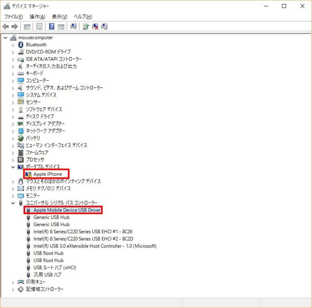The width and height of the screenshot is (312, 308).
Task: Select コンピューター category text
Action: click(x=37, y=81)
